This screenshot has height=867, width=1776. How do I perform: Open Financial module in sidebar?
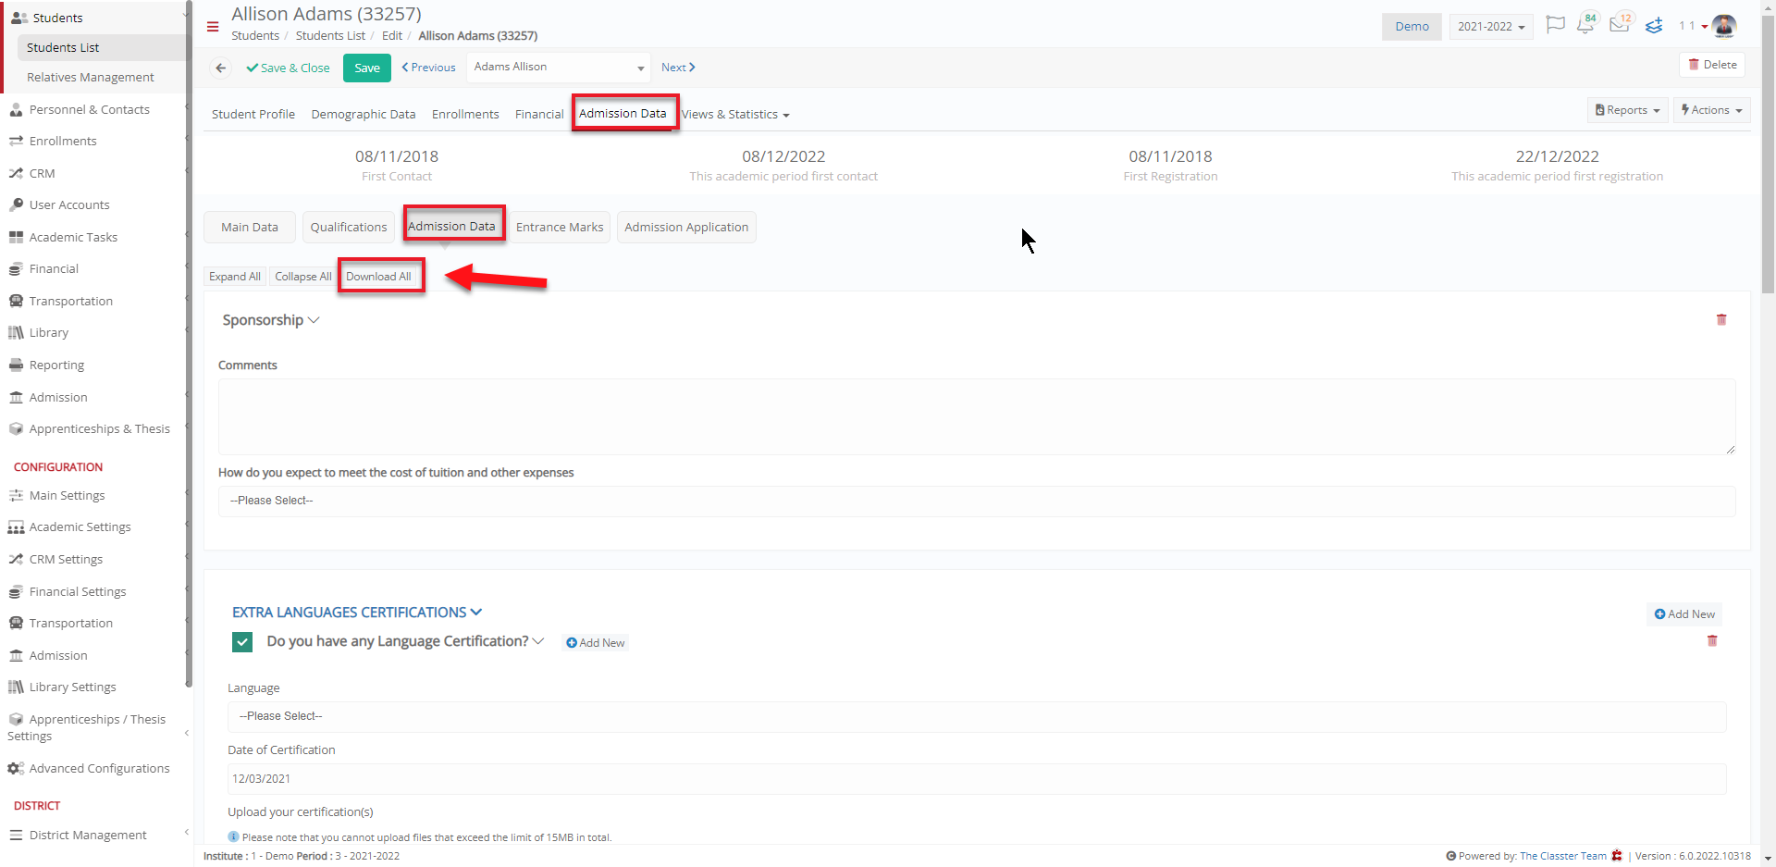pyautogui.click(x=54, y=268)
